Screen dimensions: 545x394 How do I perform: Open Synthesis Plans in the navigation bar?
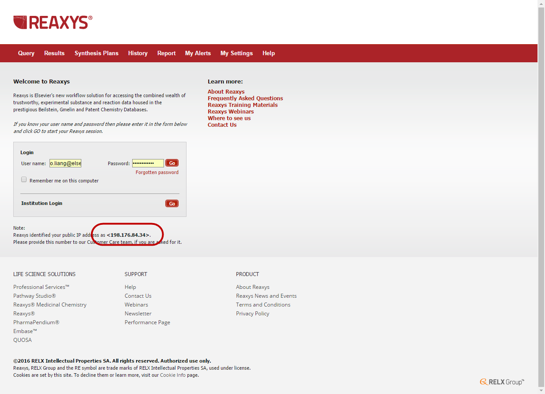[x=96, y=53]
